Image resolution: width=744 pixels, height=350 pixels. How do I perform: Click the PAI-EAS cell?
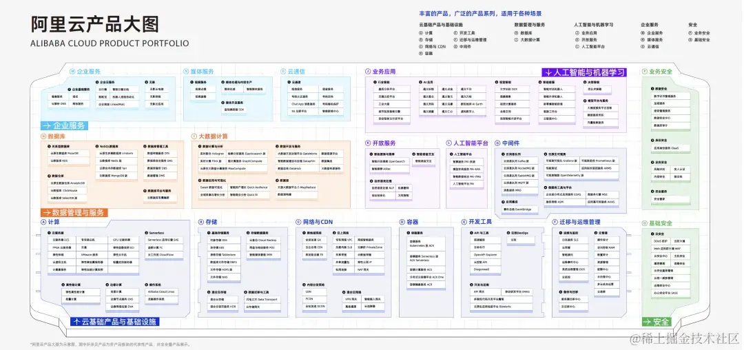466,169
